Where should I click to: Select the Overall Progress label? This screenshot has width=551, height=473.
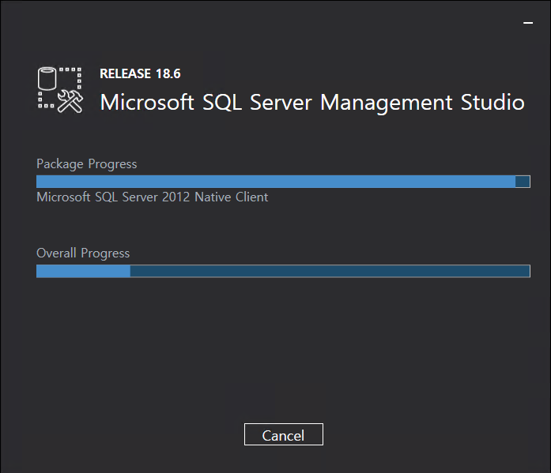click(83, 253)
